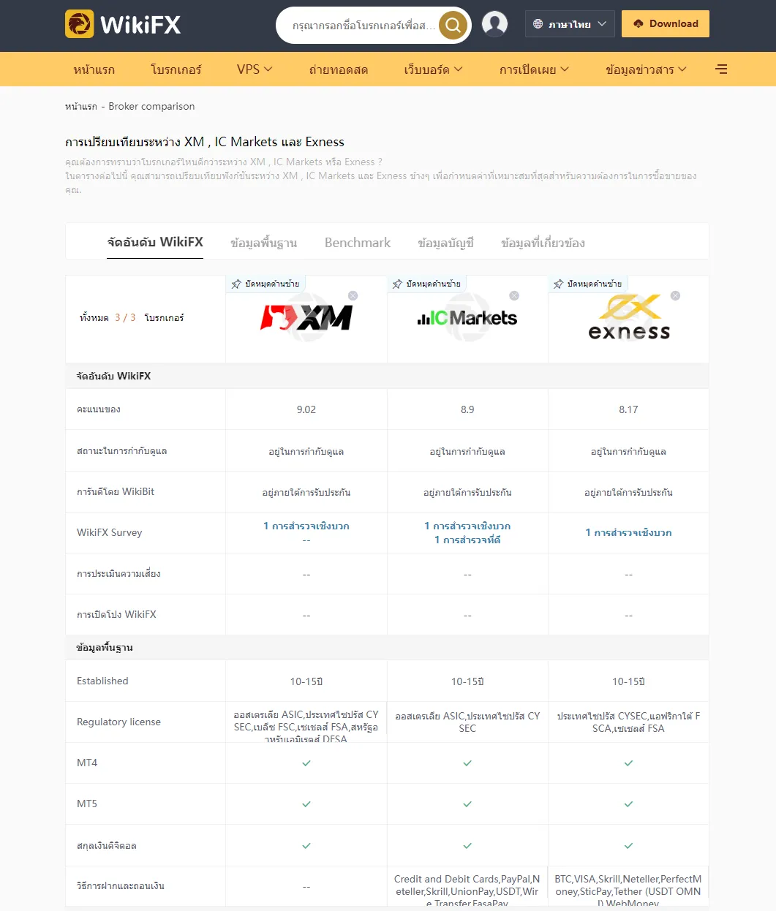The width and height of the screenshot is (776, 911).
Task: Open IC Markets' 1 การสำรวจเชิงบวก link
Action: 467,526
